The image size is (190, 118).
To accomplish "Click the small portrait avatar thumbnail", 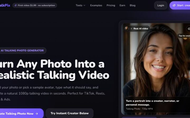I will click(x=127, y=29).
